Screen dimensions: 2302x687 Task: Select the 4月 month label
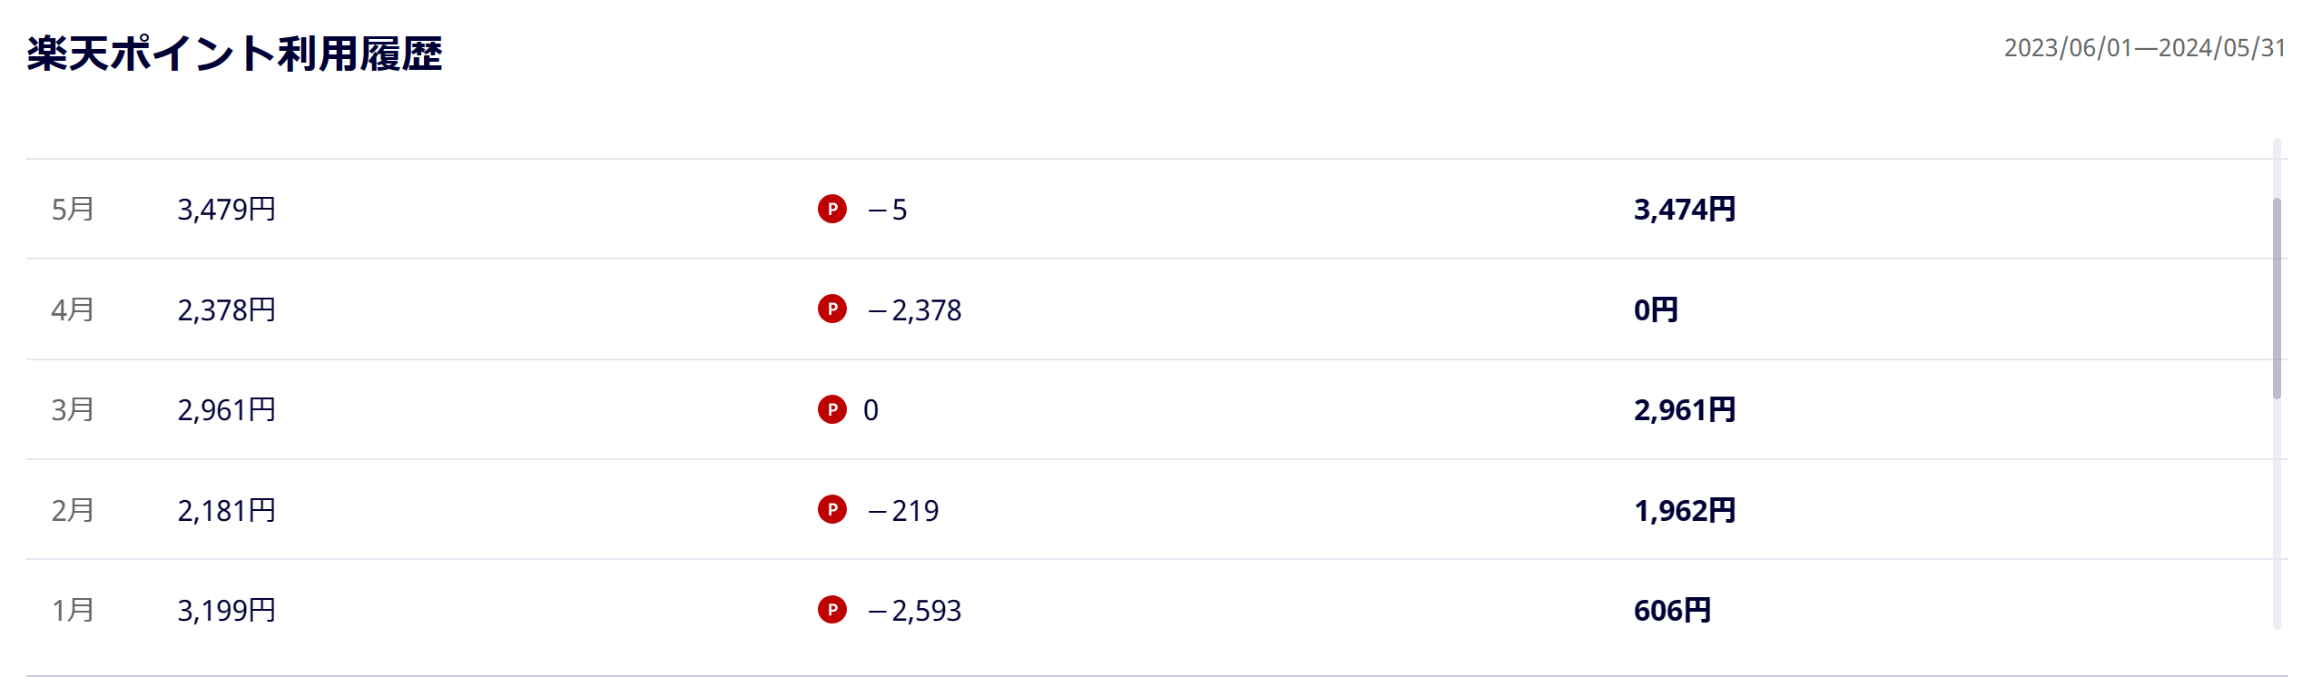[x=73, y=310]
